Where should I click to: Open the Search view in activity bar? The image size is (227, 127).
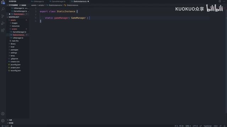3,9
